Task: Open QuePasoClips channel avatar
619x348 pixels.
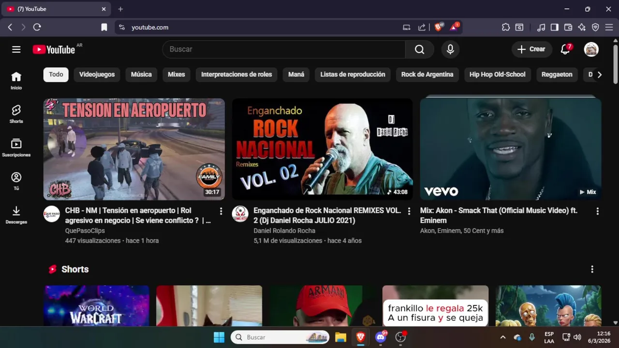Action: [x=52, y=214]
